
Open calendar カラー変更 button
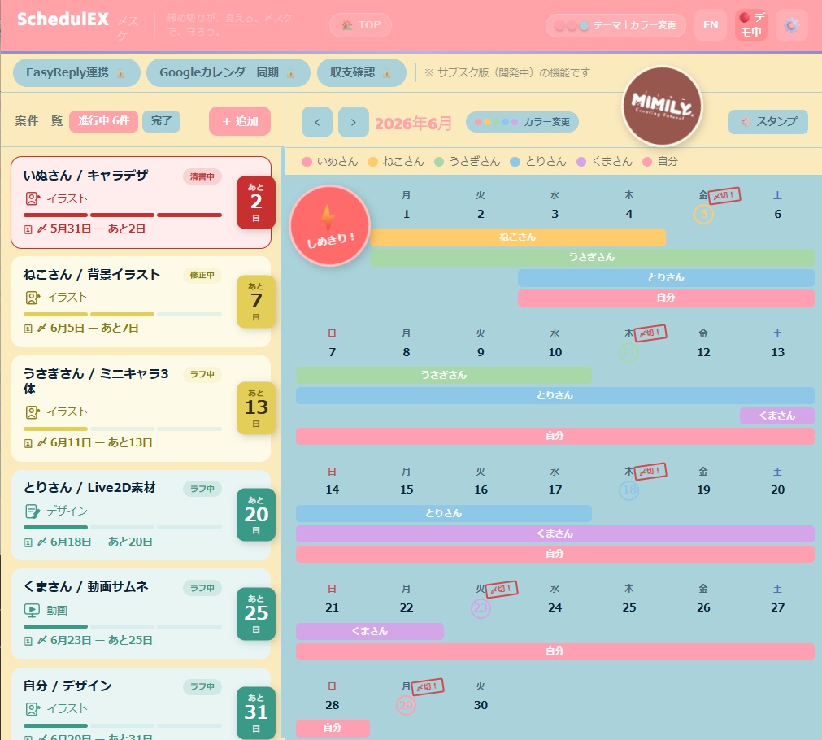click(522, 122)
